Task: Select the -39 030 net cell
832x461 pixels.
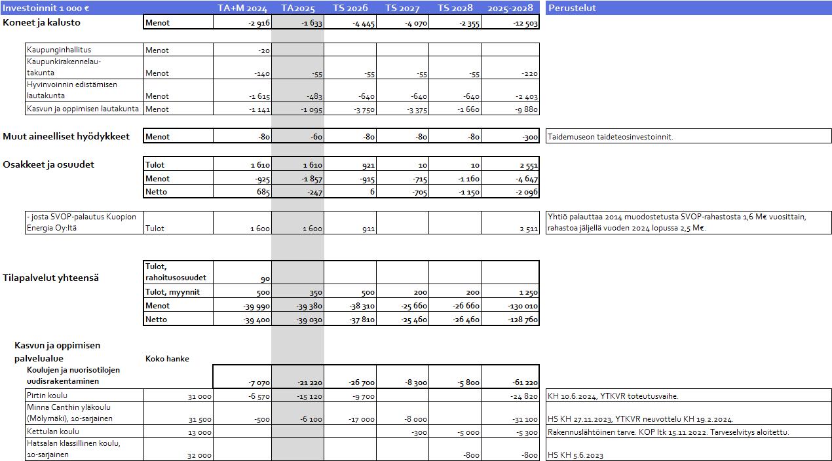Action: tap(297, 319)
